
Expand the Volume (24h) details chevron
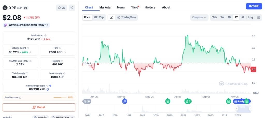click(x=31, y=52)
